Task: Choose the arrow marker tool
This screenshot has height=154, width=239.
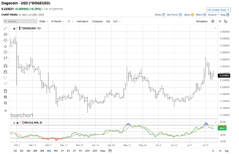Action: tap(5, 46)
